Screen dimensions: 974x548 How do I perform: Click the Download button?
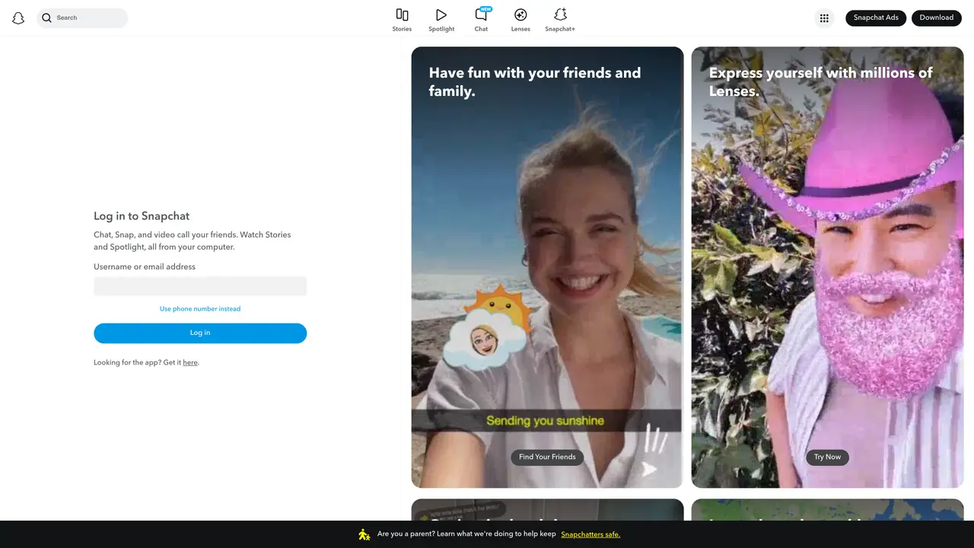click(x=937, y=18)
